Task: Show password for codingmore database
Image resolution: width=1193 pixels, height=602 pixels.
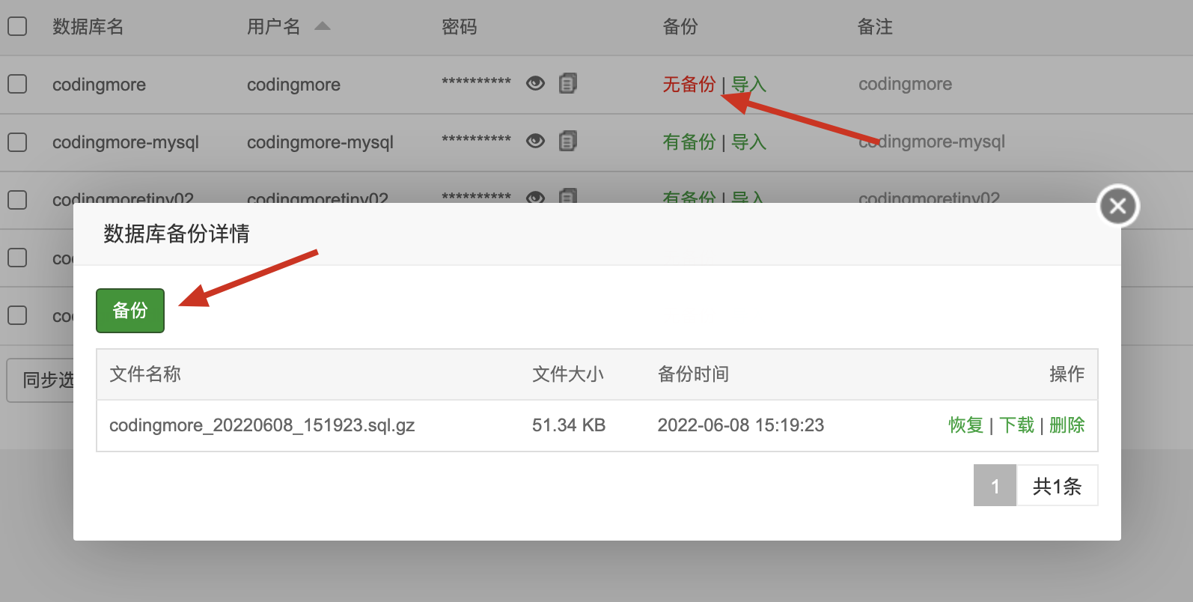Action: click(x=535, y=83)
